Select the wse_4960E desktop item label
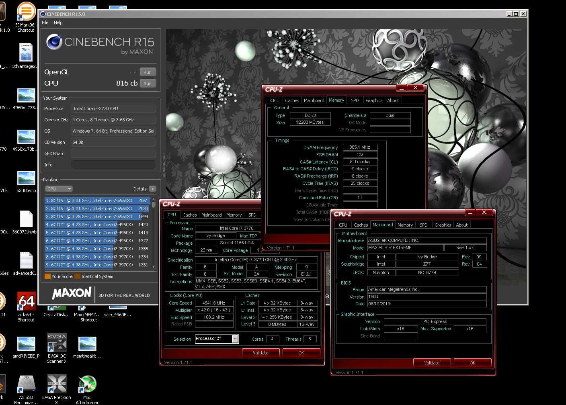 click(118, 315)
